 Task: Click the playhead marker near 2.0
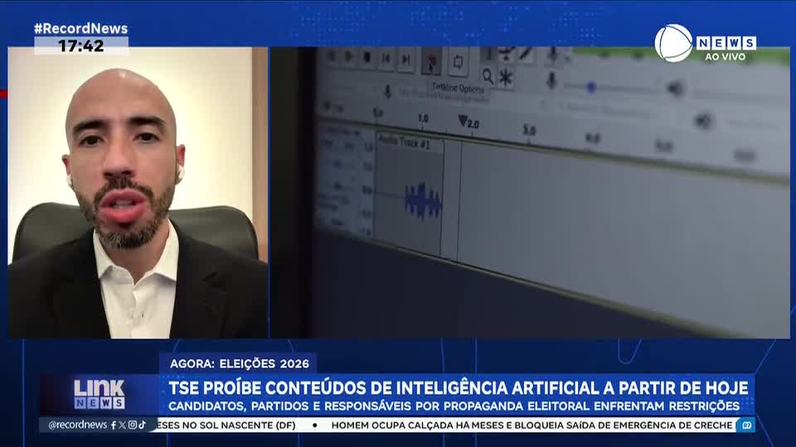(463, 121)
